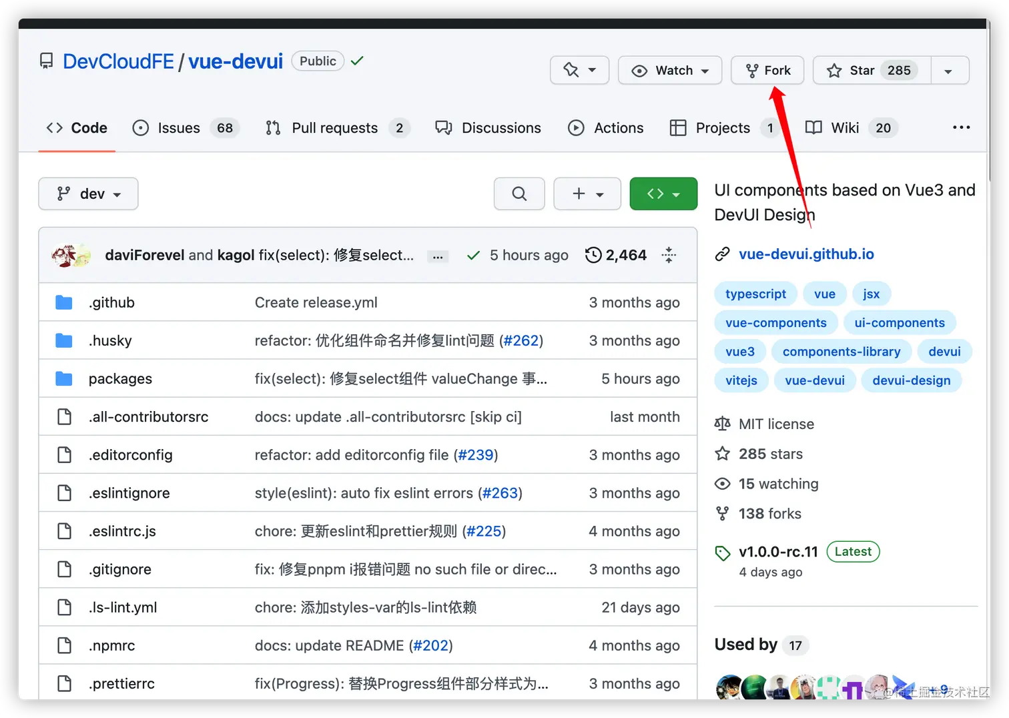Screen dimensions: 1009x718
Task: Open pull request #263 link
Action: pos(500,492)
